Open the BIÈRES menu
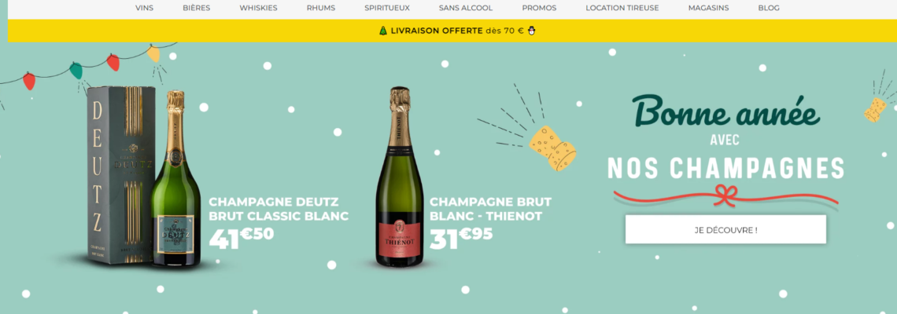This screenshot has width=897, height=314. pyautogui.click(x=196, y=8)
